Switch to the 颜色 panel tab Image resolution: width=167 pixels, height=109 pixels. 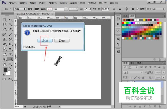coord(125,16)
